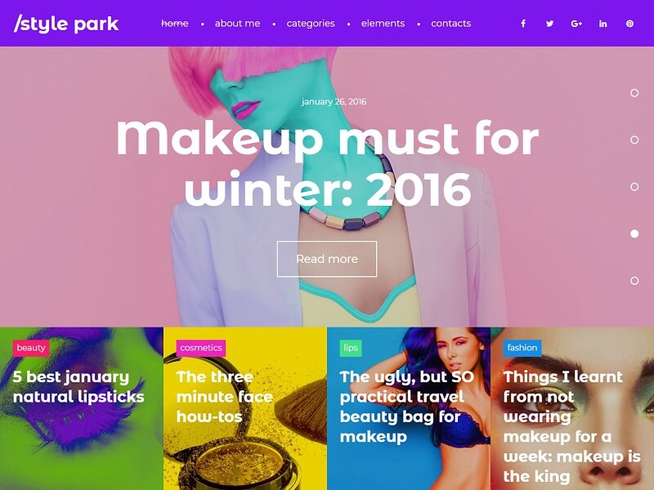
Task: Open the categories menu item
Action: click(311, 24)
